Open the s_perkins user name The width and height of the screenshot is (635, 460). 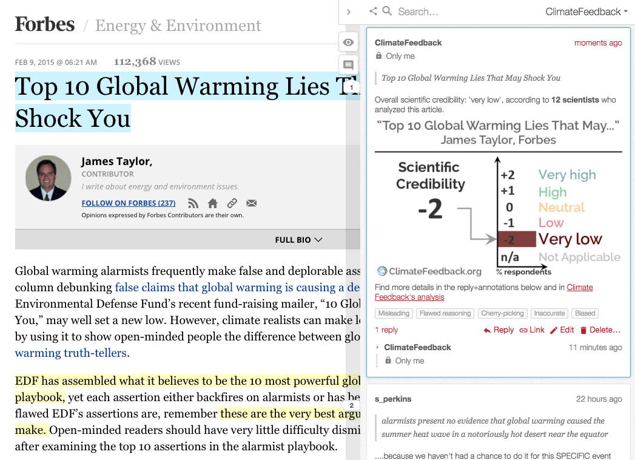pos(393,399)
